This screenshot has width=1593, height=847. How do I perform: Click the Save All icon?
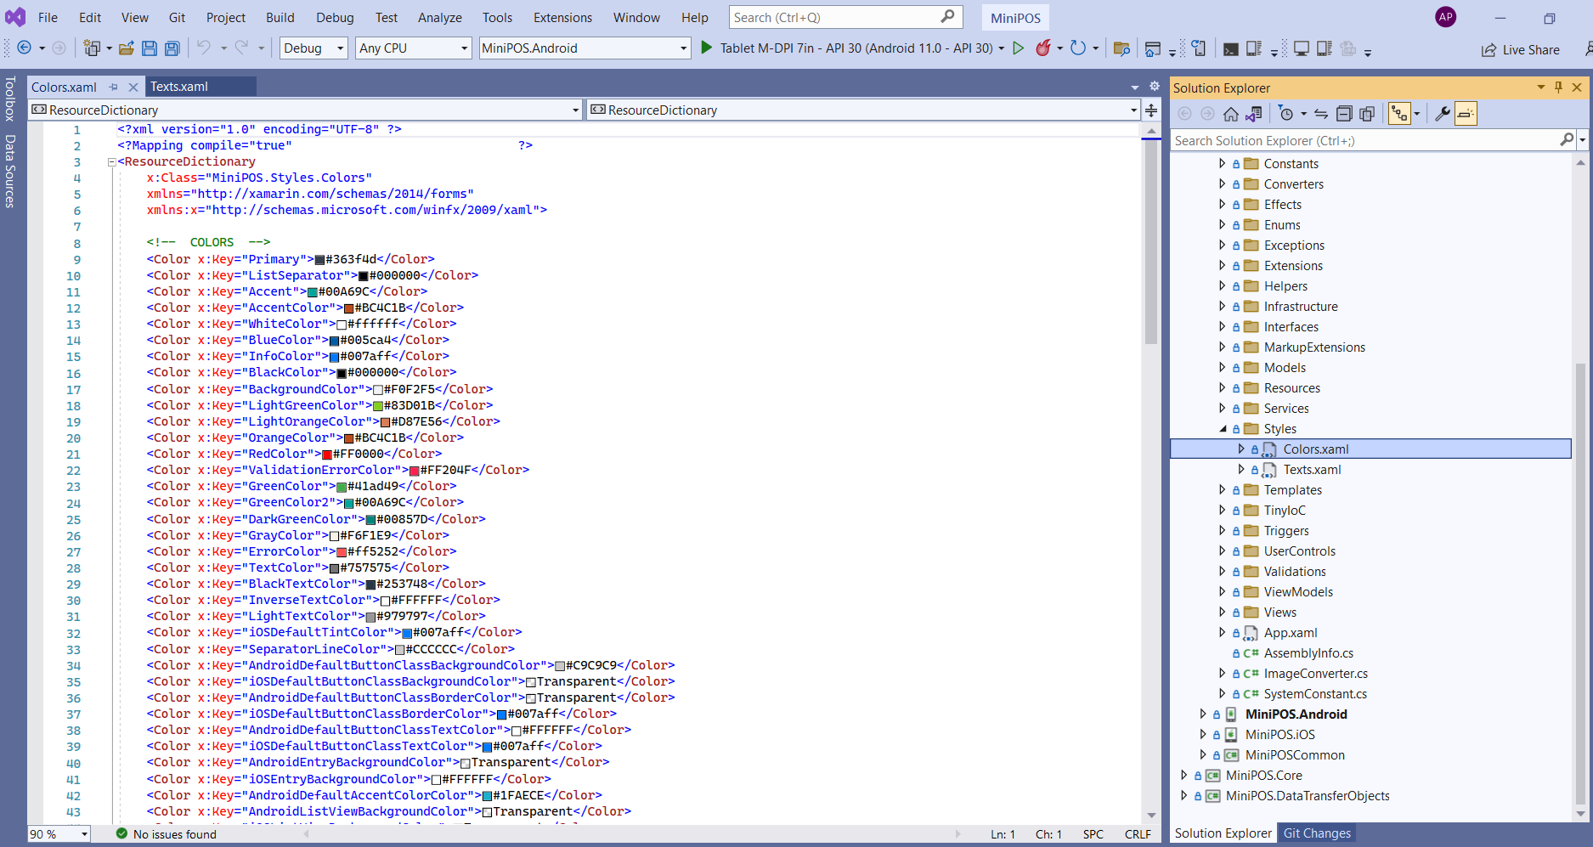pos(172,48)
